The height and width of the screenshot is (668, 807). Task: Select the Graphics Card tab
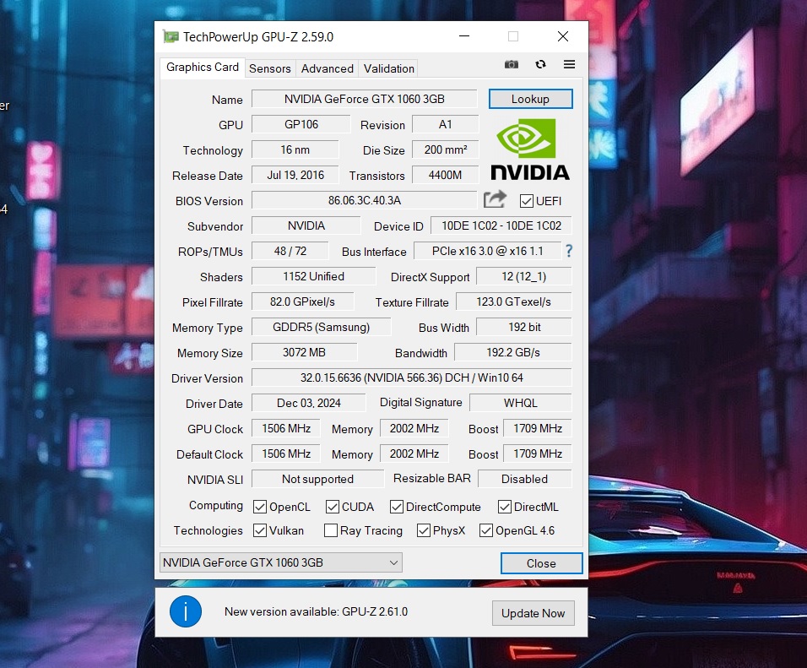coord(203,68)
